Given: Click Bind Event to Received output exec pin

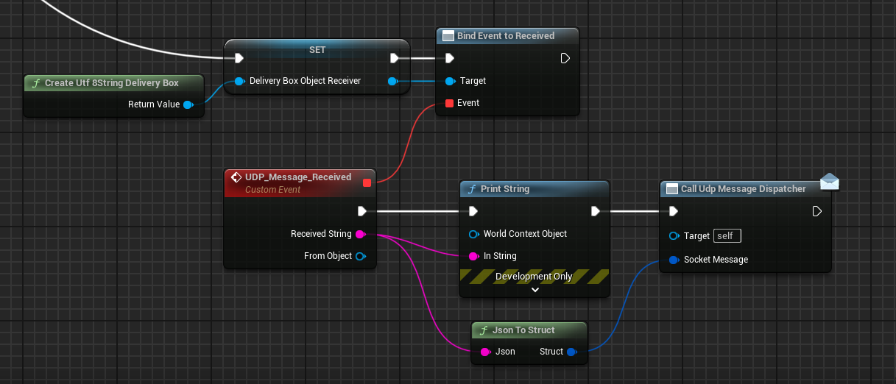Looking at the screenshot, I should [565, 58].
